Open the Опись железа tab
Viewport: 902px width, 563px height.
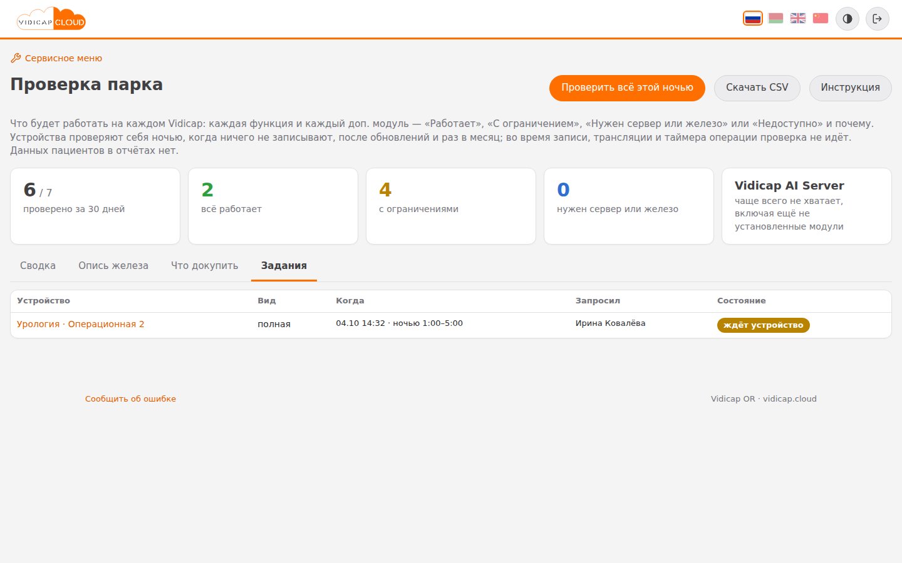113,266
